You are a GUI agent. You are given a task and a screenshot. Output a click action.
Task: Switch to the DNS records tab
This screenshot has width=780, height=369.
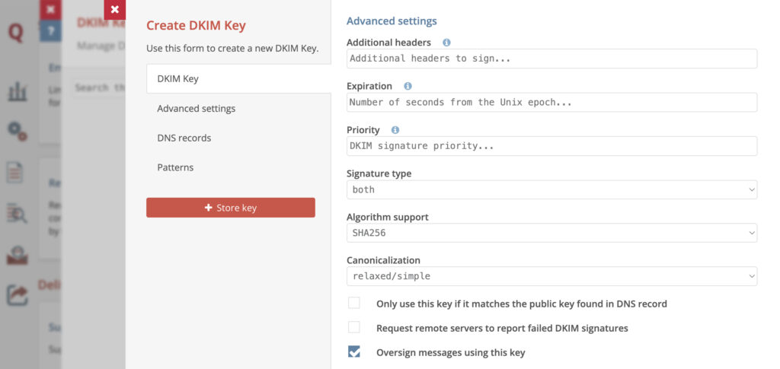click(184, 138)
